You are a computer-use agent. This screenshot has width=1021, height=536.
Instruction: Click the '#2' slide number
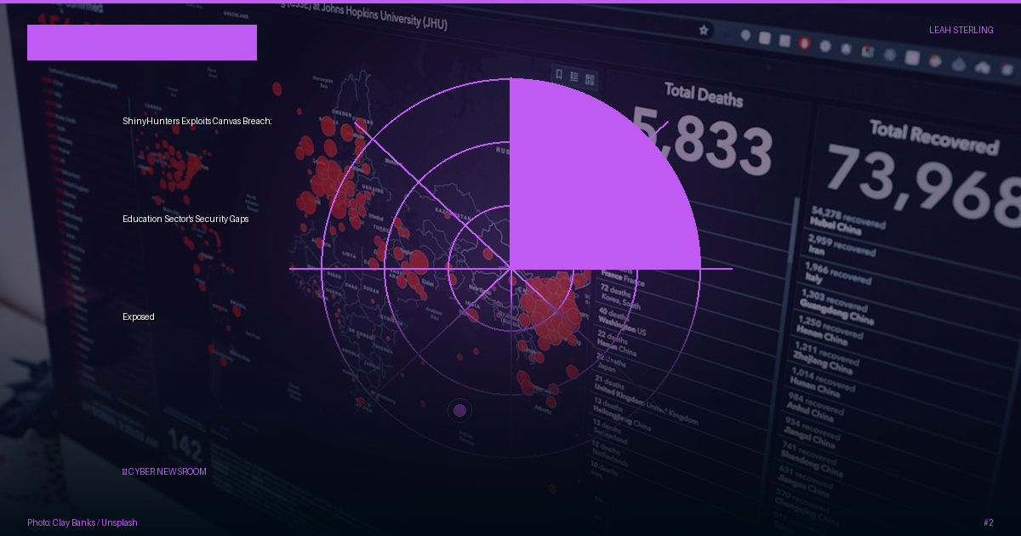[988, 522]
